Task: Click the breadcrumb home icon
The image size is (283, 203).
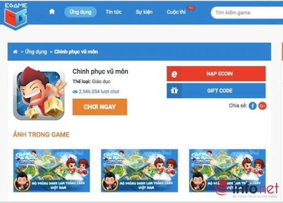Action: click(x=16, y=52)
